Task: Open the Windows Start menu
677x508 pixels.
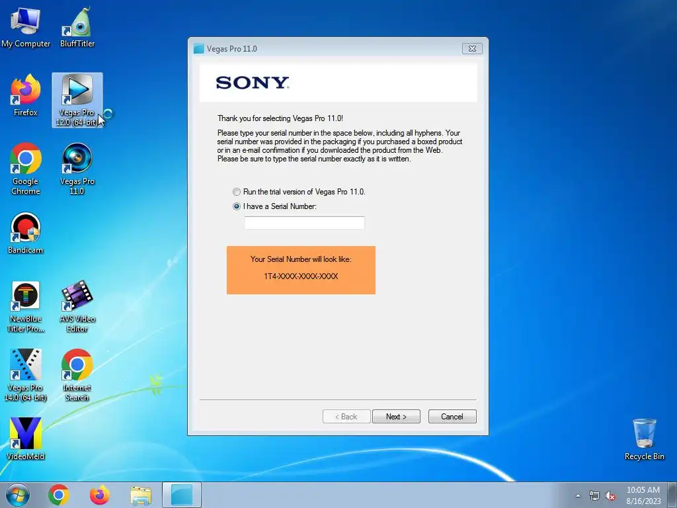Action: 18,495
